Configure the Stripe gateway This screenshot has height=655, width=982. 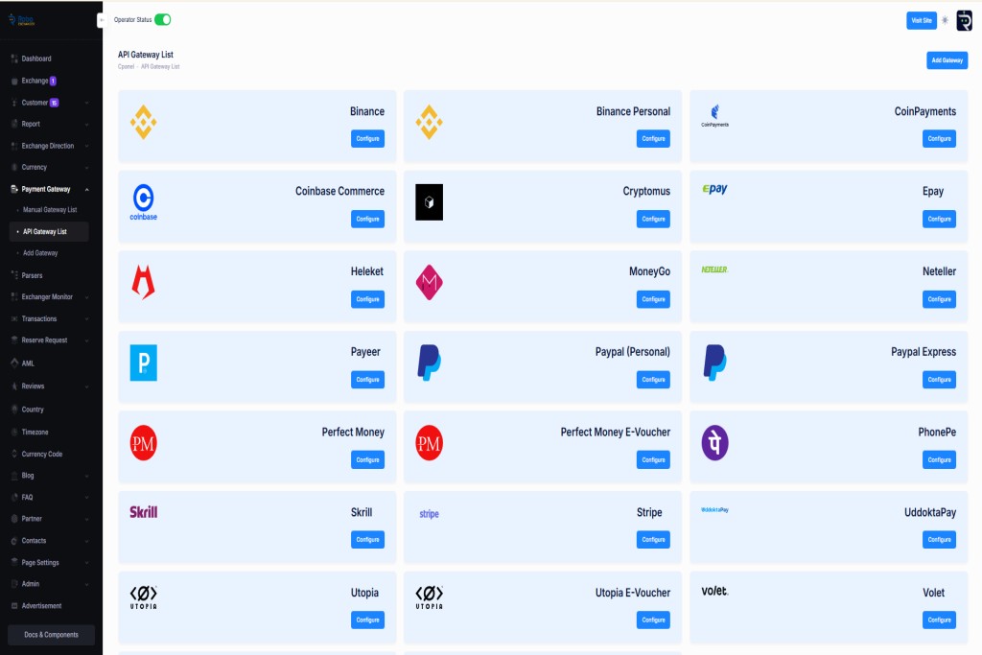[x=653, y=539]
